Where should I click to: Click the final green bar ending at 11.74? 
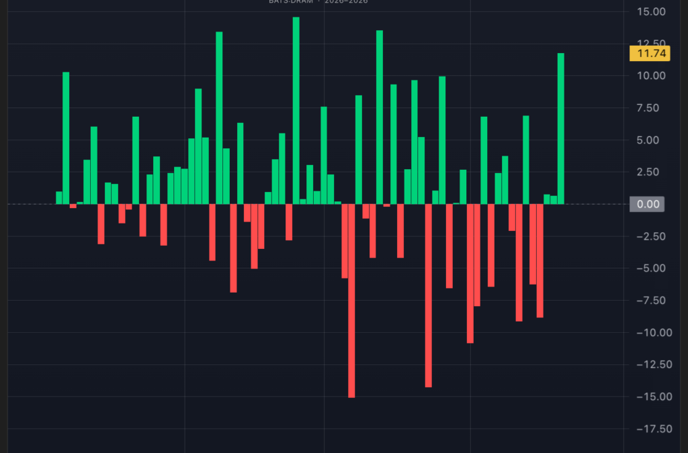(561, 128)
